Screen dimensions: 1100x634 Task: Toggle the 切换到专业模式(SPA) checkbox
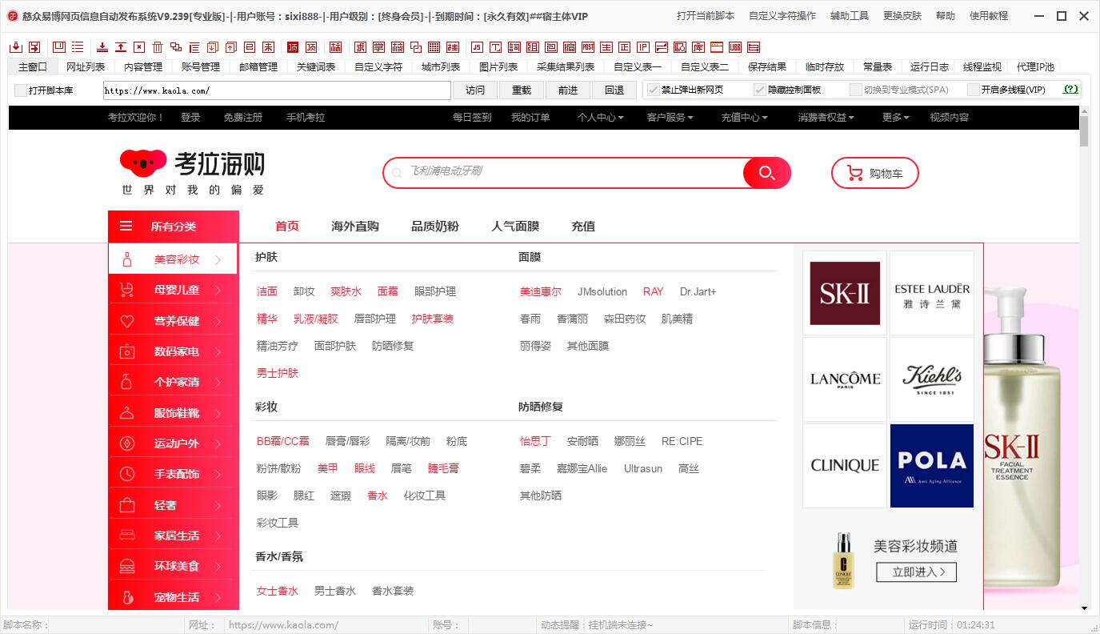tap(856, 90)
